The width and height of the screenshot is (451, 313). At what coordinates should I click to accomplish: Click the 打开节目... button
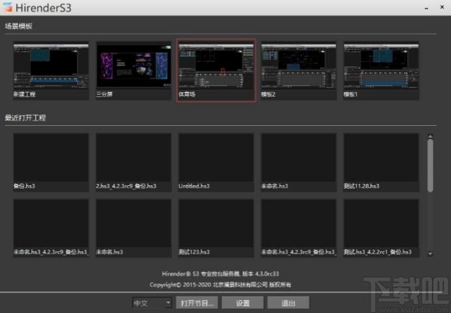[197, 303]
